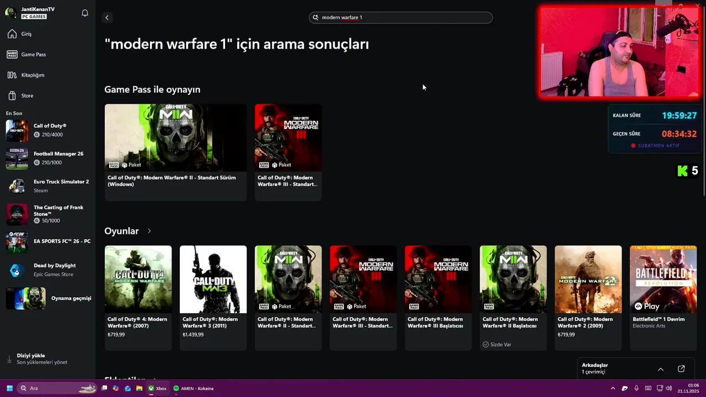706x397 pixels.
Task: Click the ₺1.439,99 price of MW3 (2011)
Action: 193,335
